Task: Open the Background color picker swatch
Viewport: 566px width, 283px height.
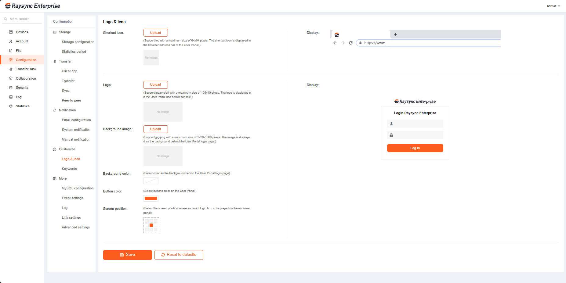Action: coord(151,181)
